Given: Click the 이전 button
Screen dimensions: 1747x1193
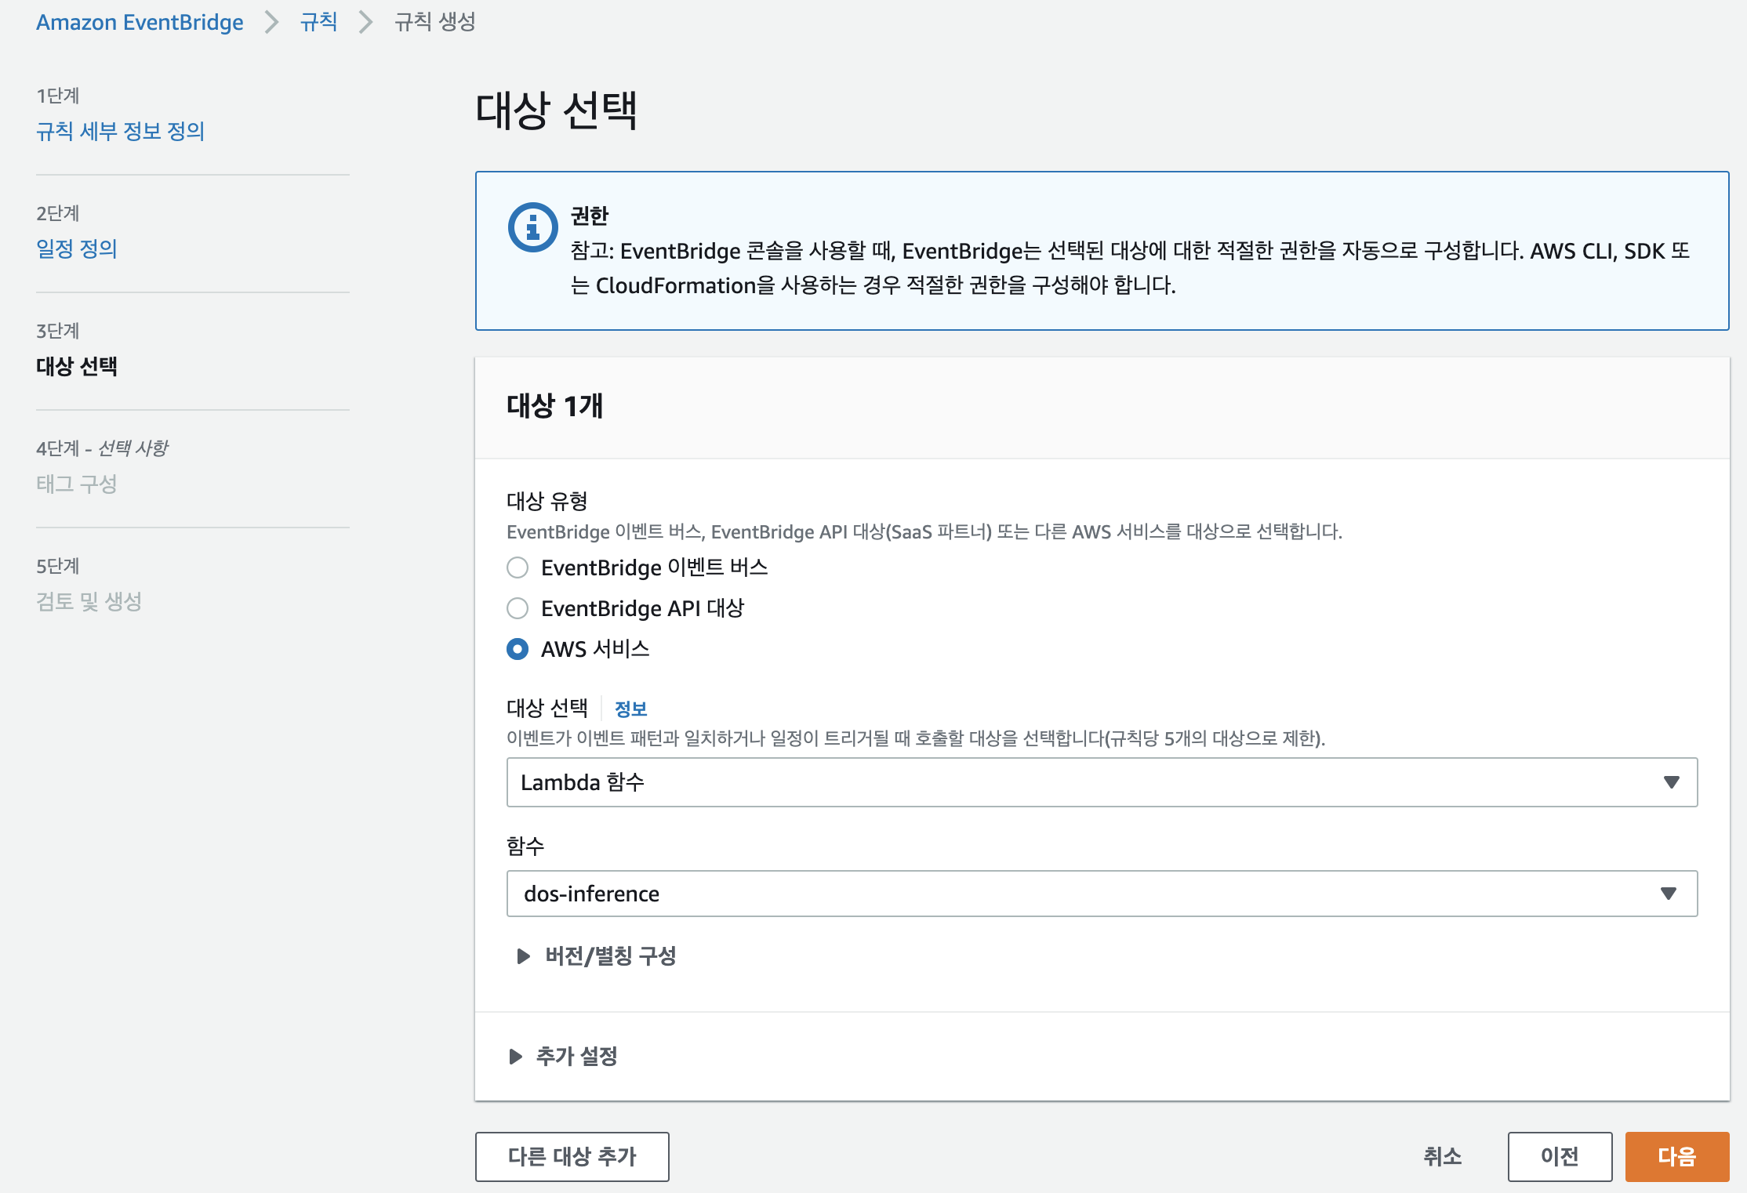Looking at the screenshot, I should pos(1560,1156).
